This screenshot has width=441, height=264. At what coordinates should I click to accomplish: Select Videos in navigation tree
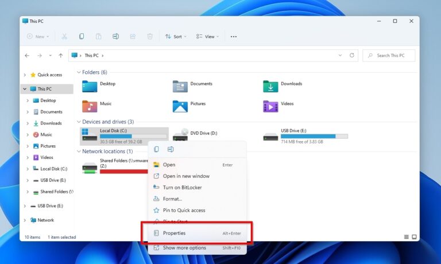47,157
